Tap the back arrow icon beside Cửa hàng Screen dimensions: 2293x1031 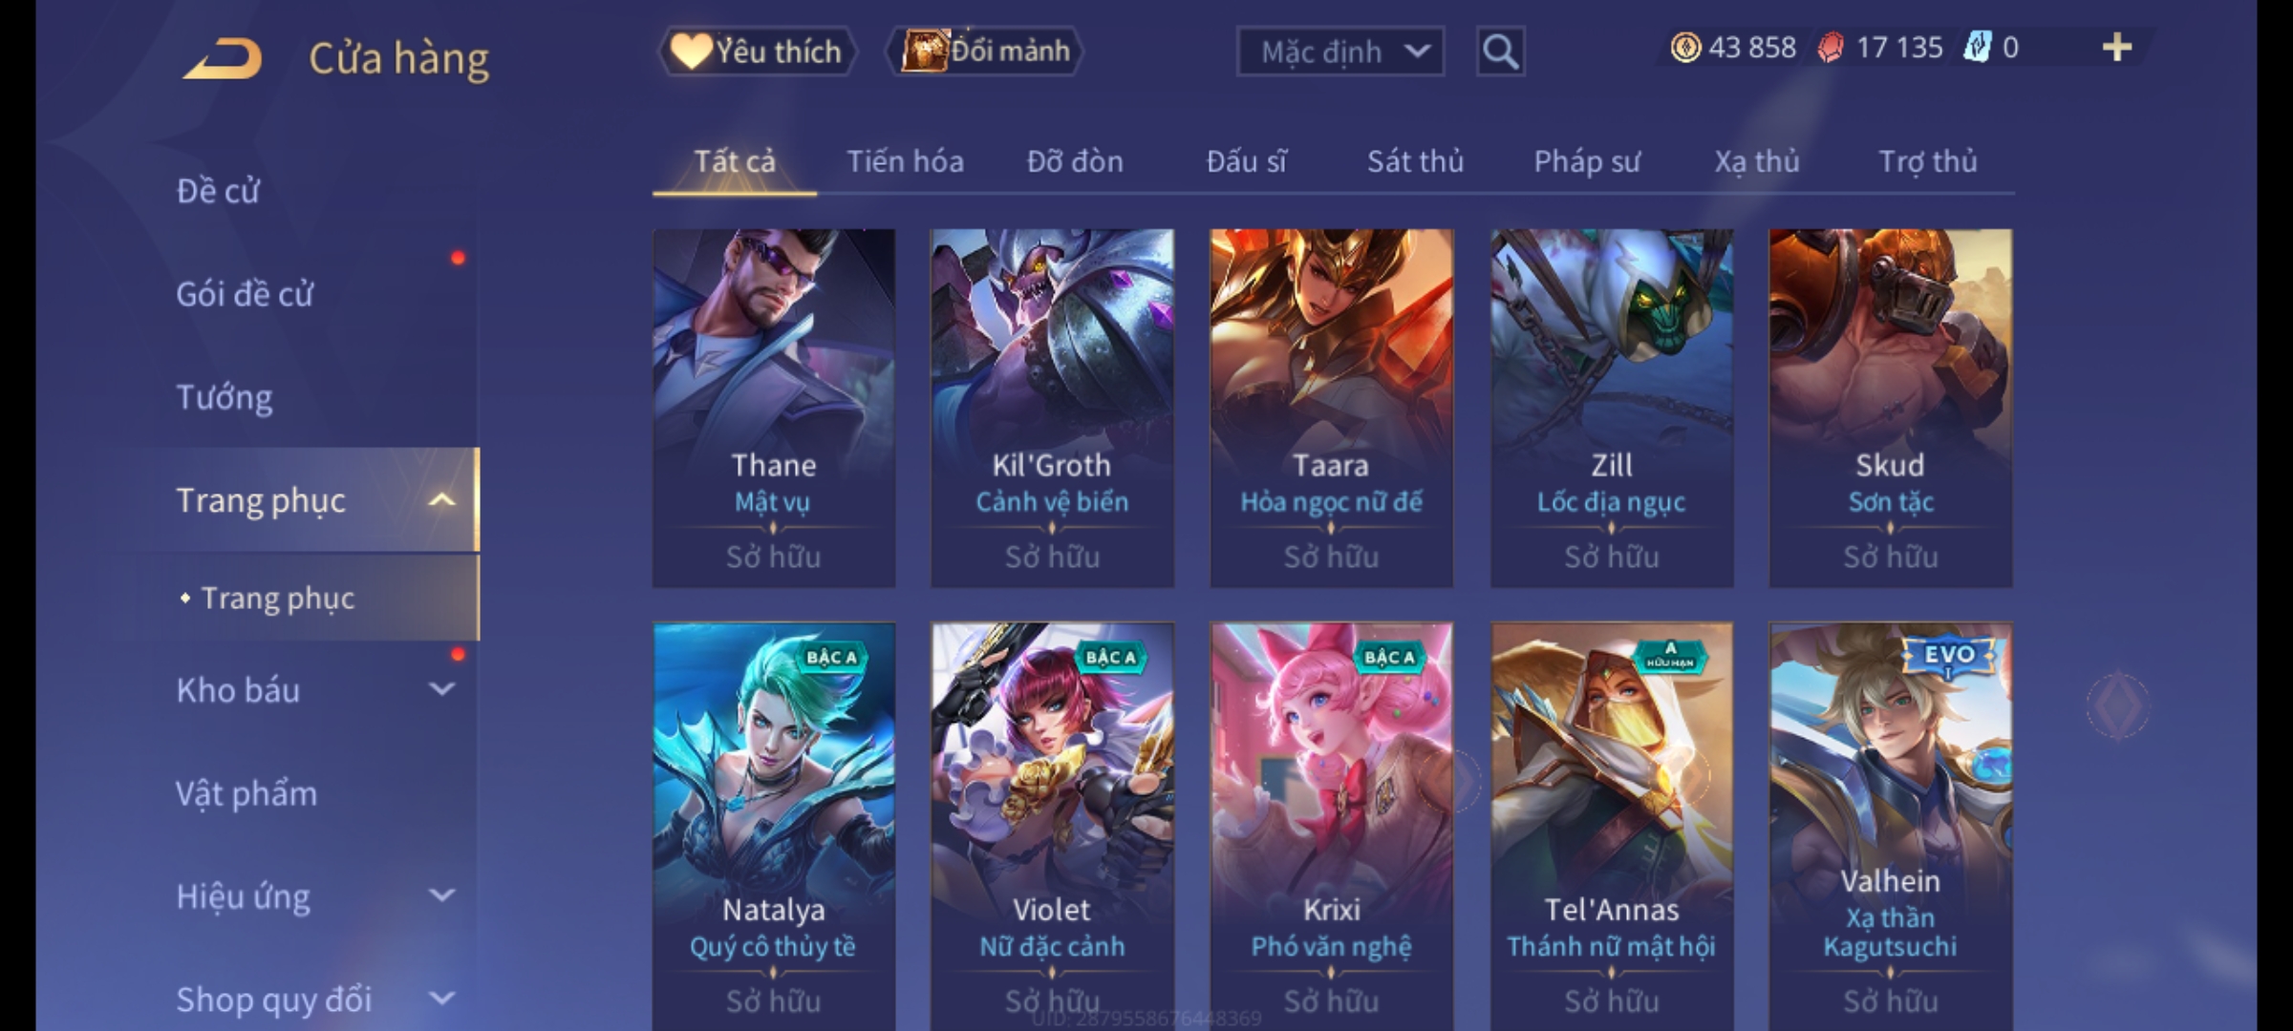224,58
